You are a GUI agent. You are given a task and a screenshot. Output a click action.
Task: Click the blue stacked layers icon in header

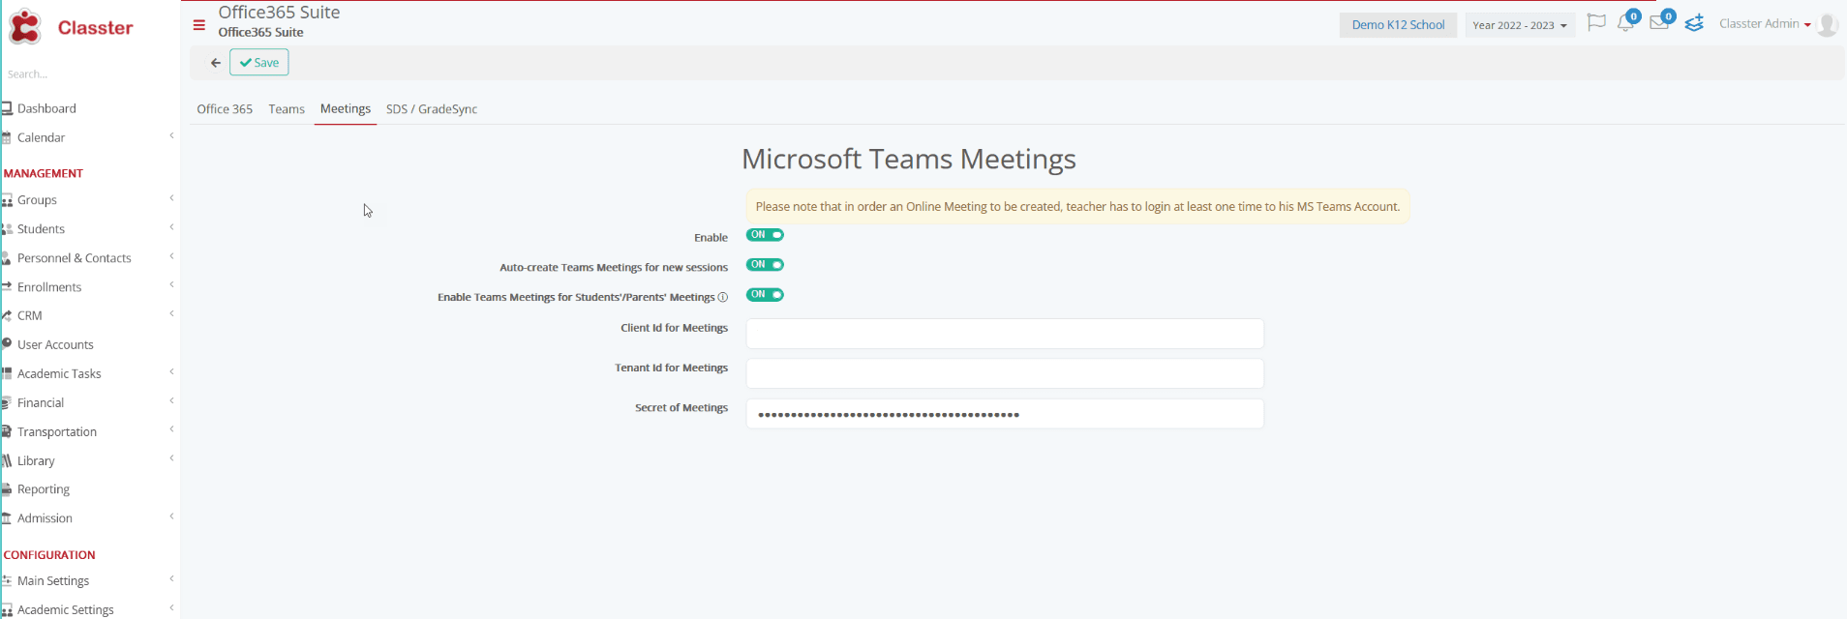(1694, 23)
